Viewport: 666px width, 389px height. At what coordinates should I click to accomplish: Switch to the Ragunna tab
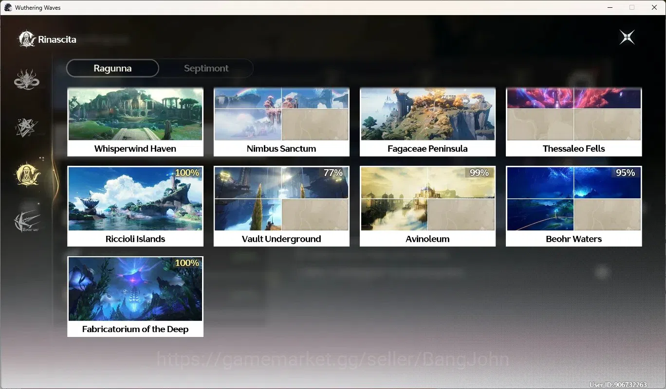[x=112, y=68]
